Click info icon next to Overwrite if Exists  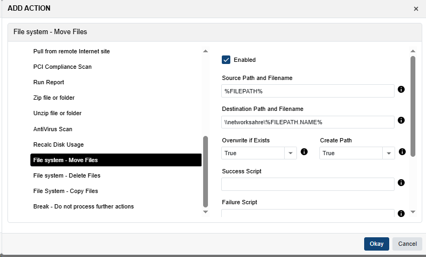click(304, 152)
